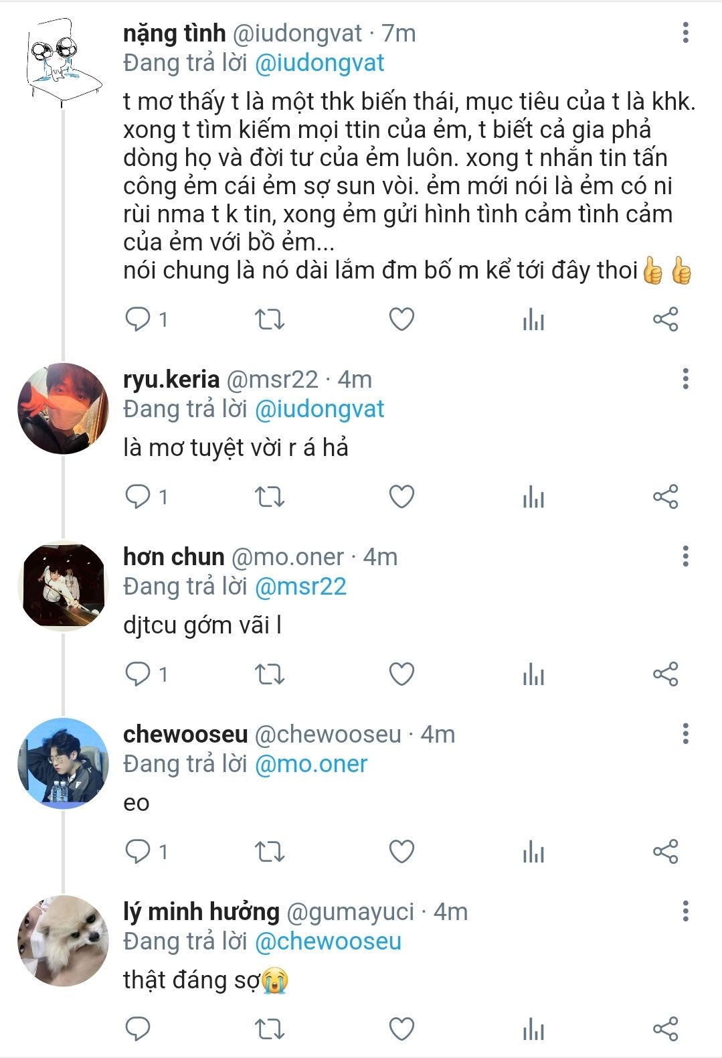This screenshot has height=1058, width=722.
Task: Share chewooseu's reply
Action: pos(665,852)
